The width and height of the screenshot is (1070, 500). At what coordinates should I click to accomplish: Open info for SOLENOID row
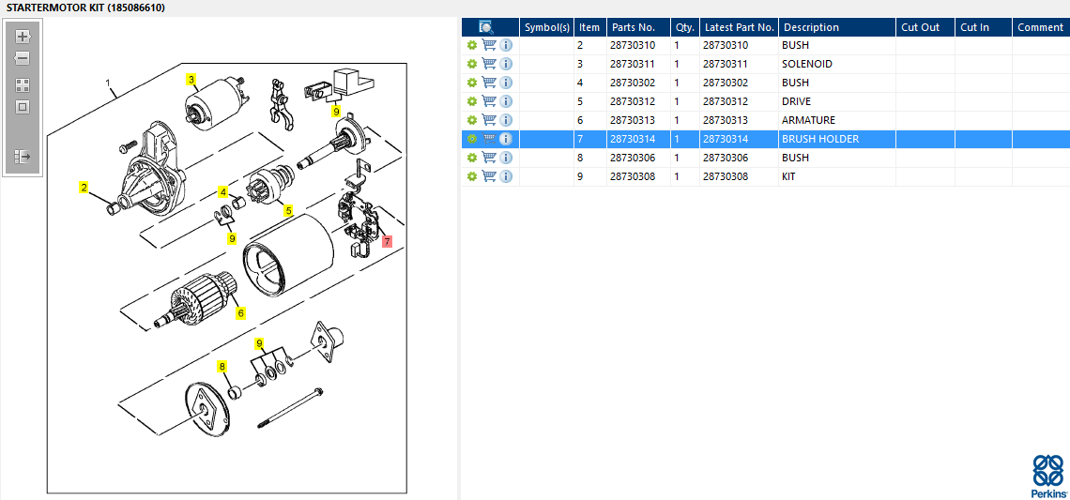[x=506, y=64]
